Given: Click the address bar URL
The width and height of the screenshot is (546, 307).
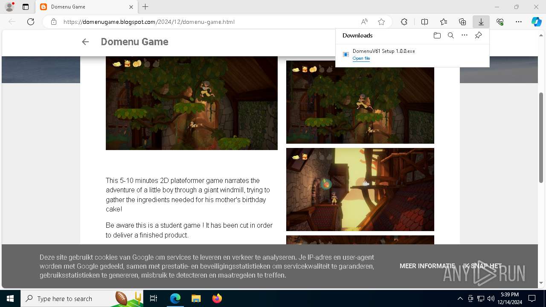Looking at the screenshot, I should pyautogui.click(x=149, y=22).
